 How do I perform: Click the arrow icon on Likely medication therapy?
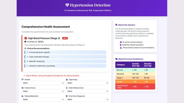point(27,57)
